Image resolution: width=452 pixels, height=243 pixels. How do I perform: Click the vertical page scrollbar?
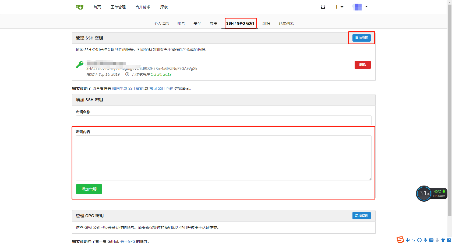(450, 110)
